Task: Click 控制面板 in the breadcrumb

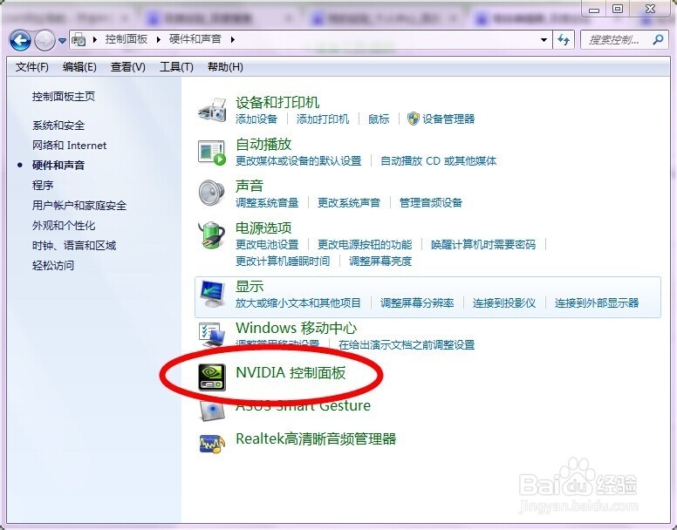Action: point(127,39)
